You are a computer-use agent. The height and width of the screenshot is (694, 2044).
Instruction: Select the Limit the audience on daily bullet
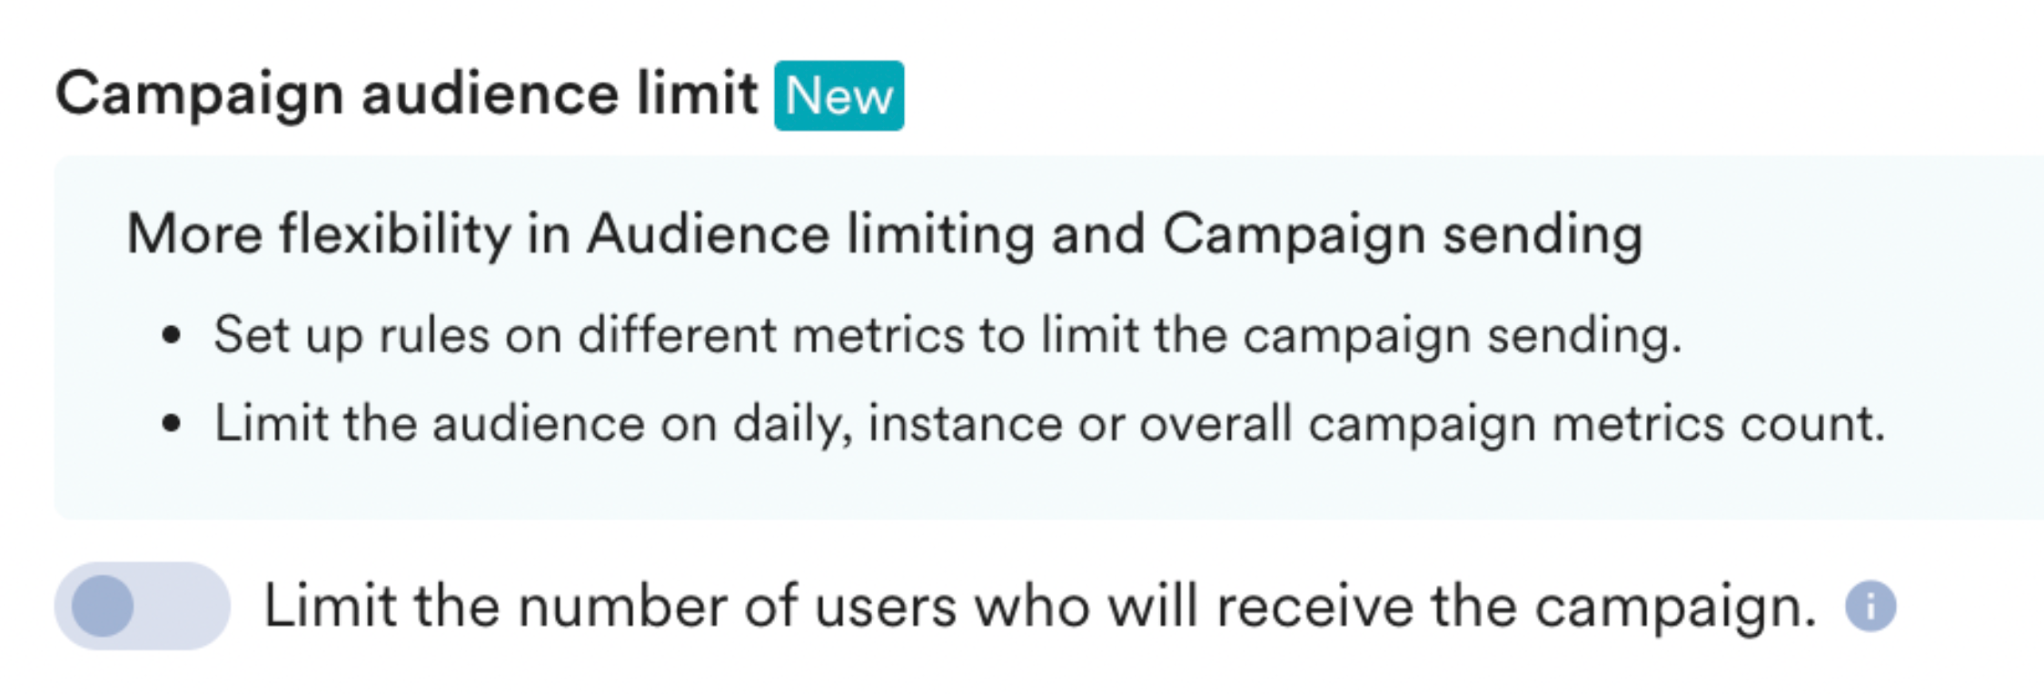coord(1050,424)
